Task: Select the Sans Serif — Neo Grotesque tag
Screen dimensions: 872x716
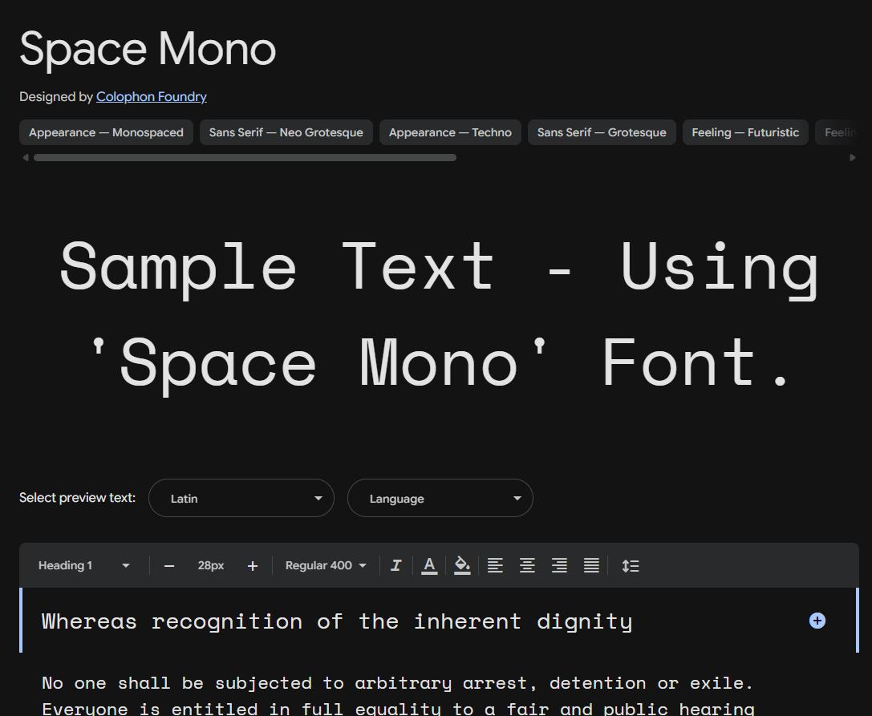Action: 286,132
